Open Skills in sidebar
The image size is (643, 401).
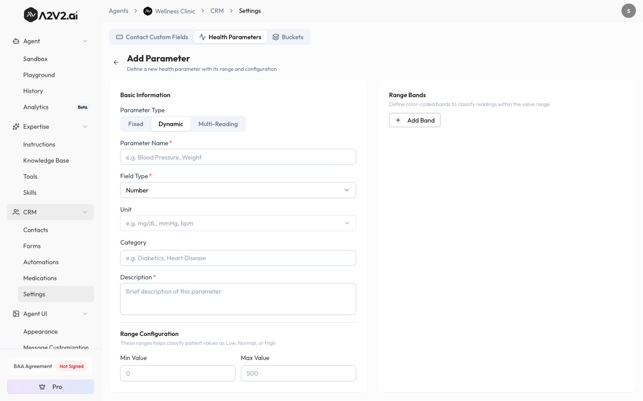click(56, 192)
